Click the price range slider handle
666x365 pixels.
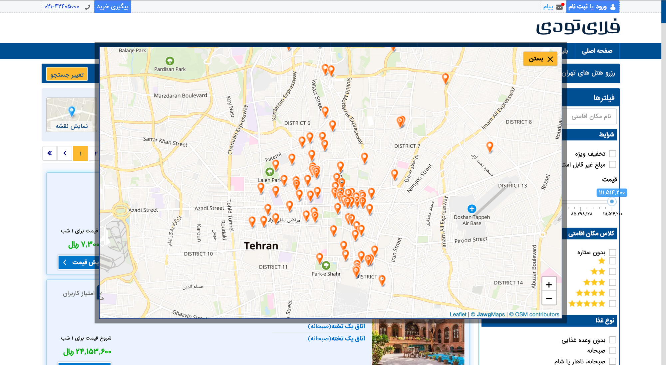pos(611,201)
